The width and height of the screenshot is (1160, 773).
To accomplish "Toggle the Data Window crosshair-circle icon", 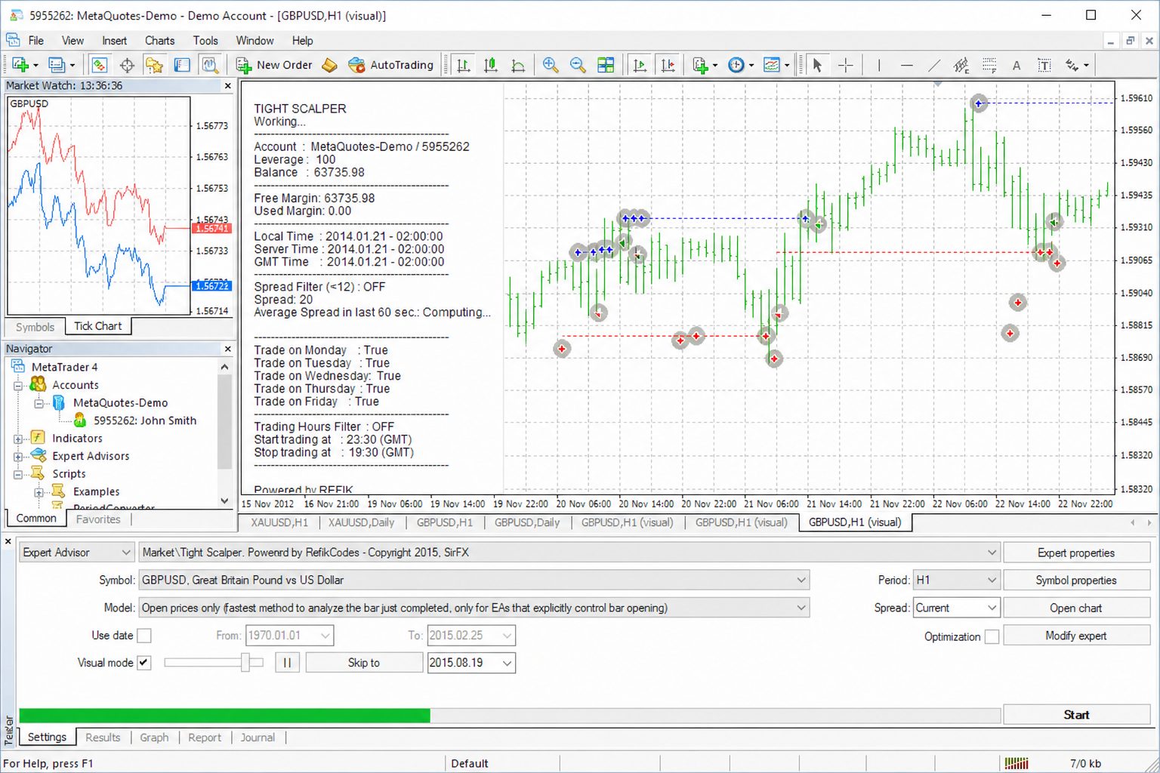I will pos(127,65).
